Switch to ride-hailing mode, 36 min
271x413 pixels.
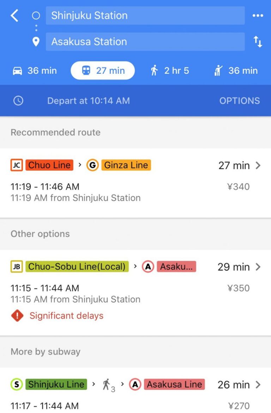[236, 71]
